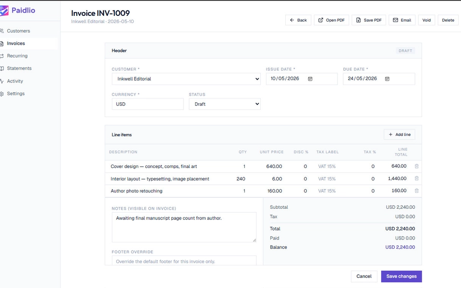Open Statements in sidebar
Viewport: 461px width, 288px height.
19,68
